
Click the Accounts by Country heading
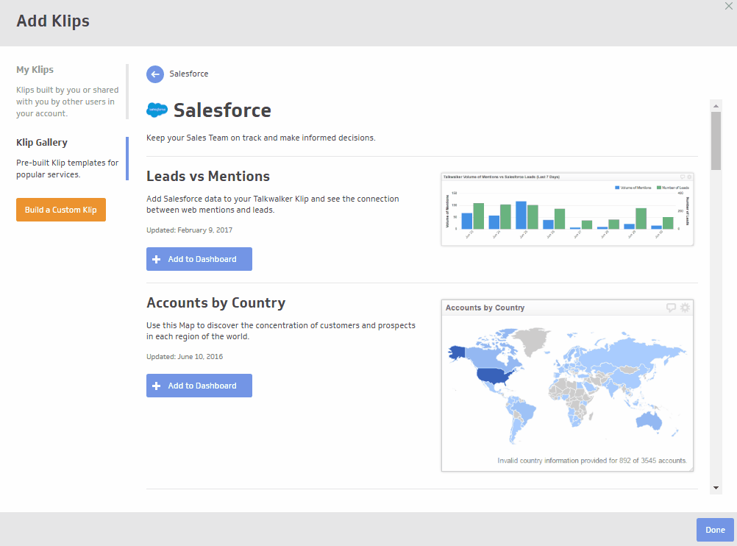click(216, 303)
